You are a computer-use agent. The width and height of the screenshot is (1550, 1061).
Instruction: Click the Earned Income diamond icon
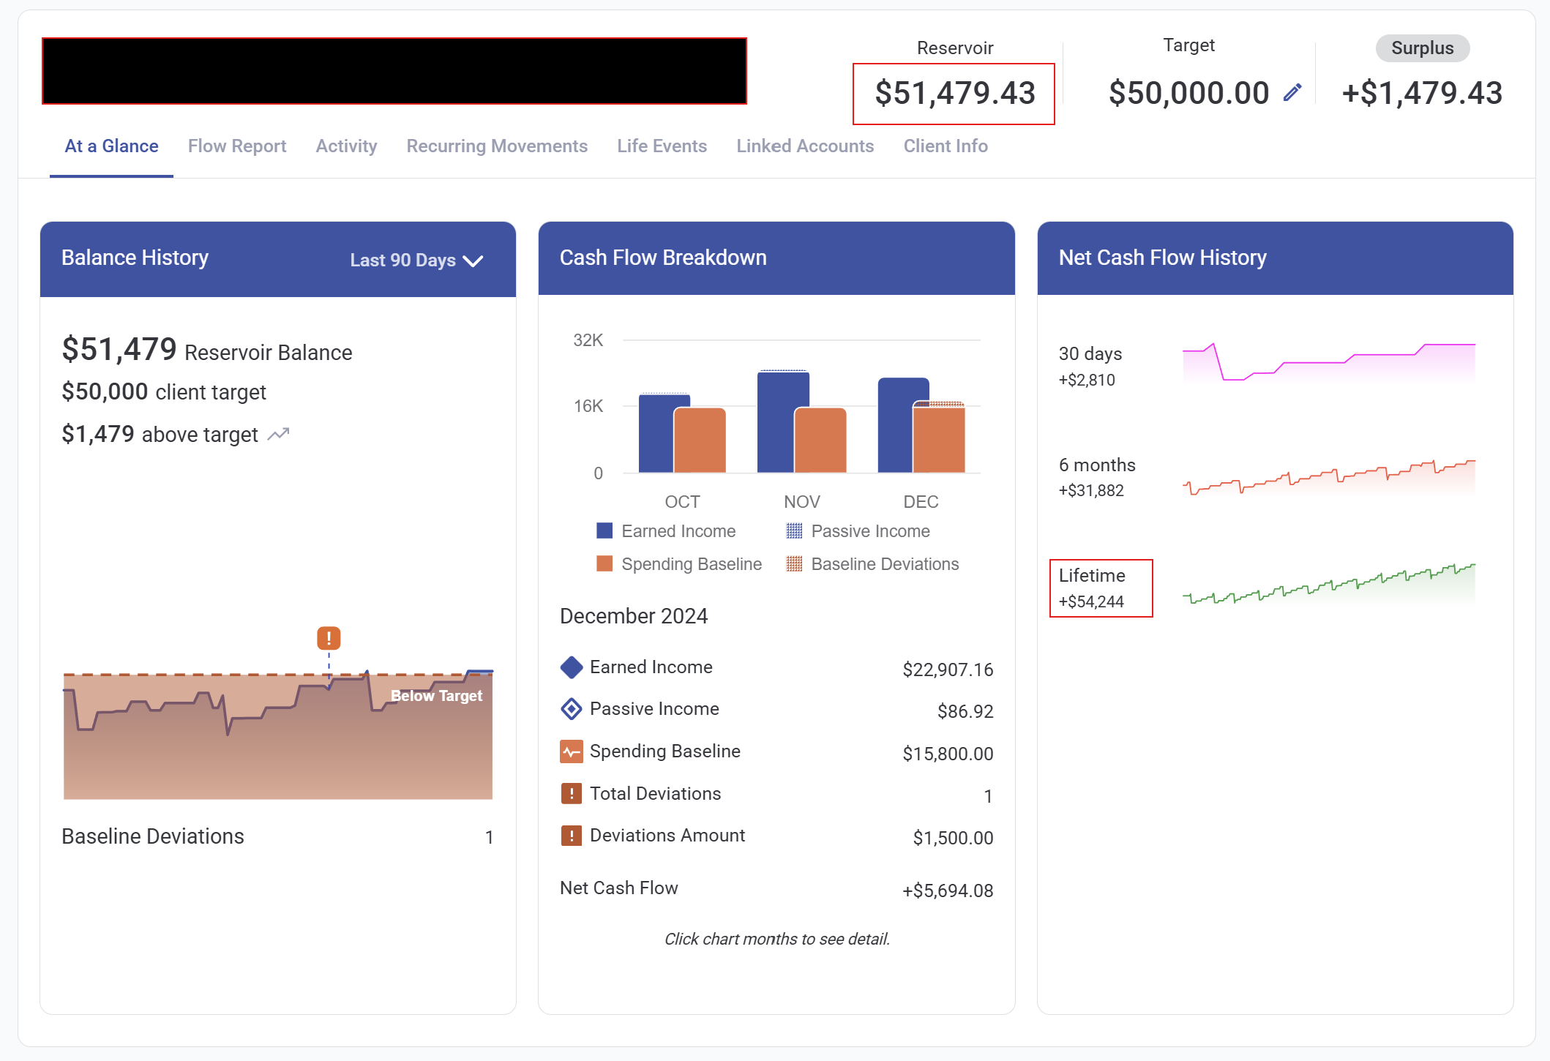pyautogui.click(x=571, y=667)
